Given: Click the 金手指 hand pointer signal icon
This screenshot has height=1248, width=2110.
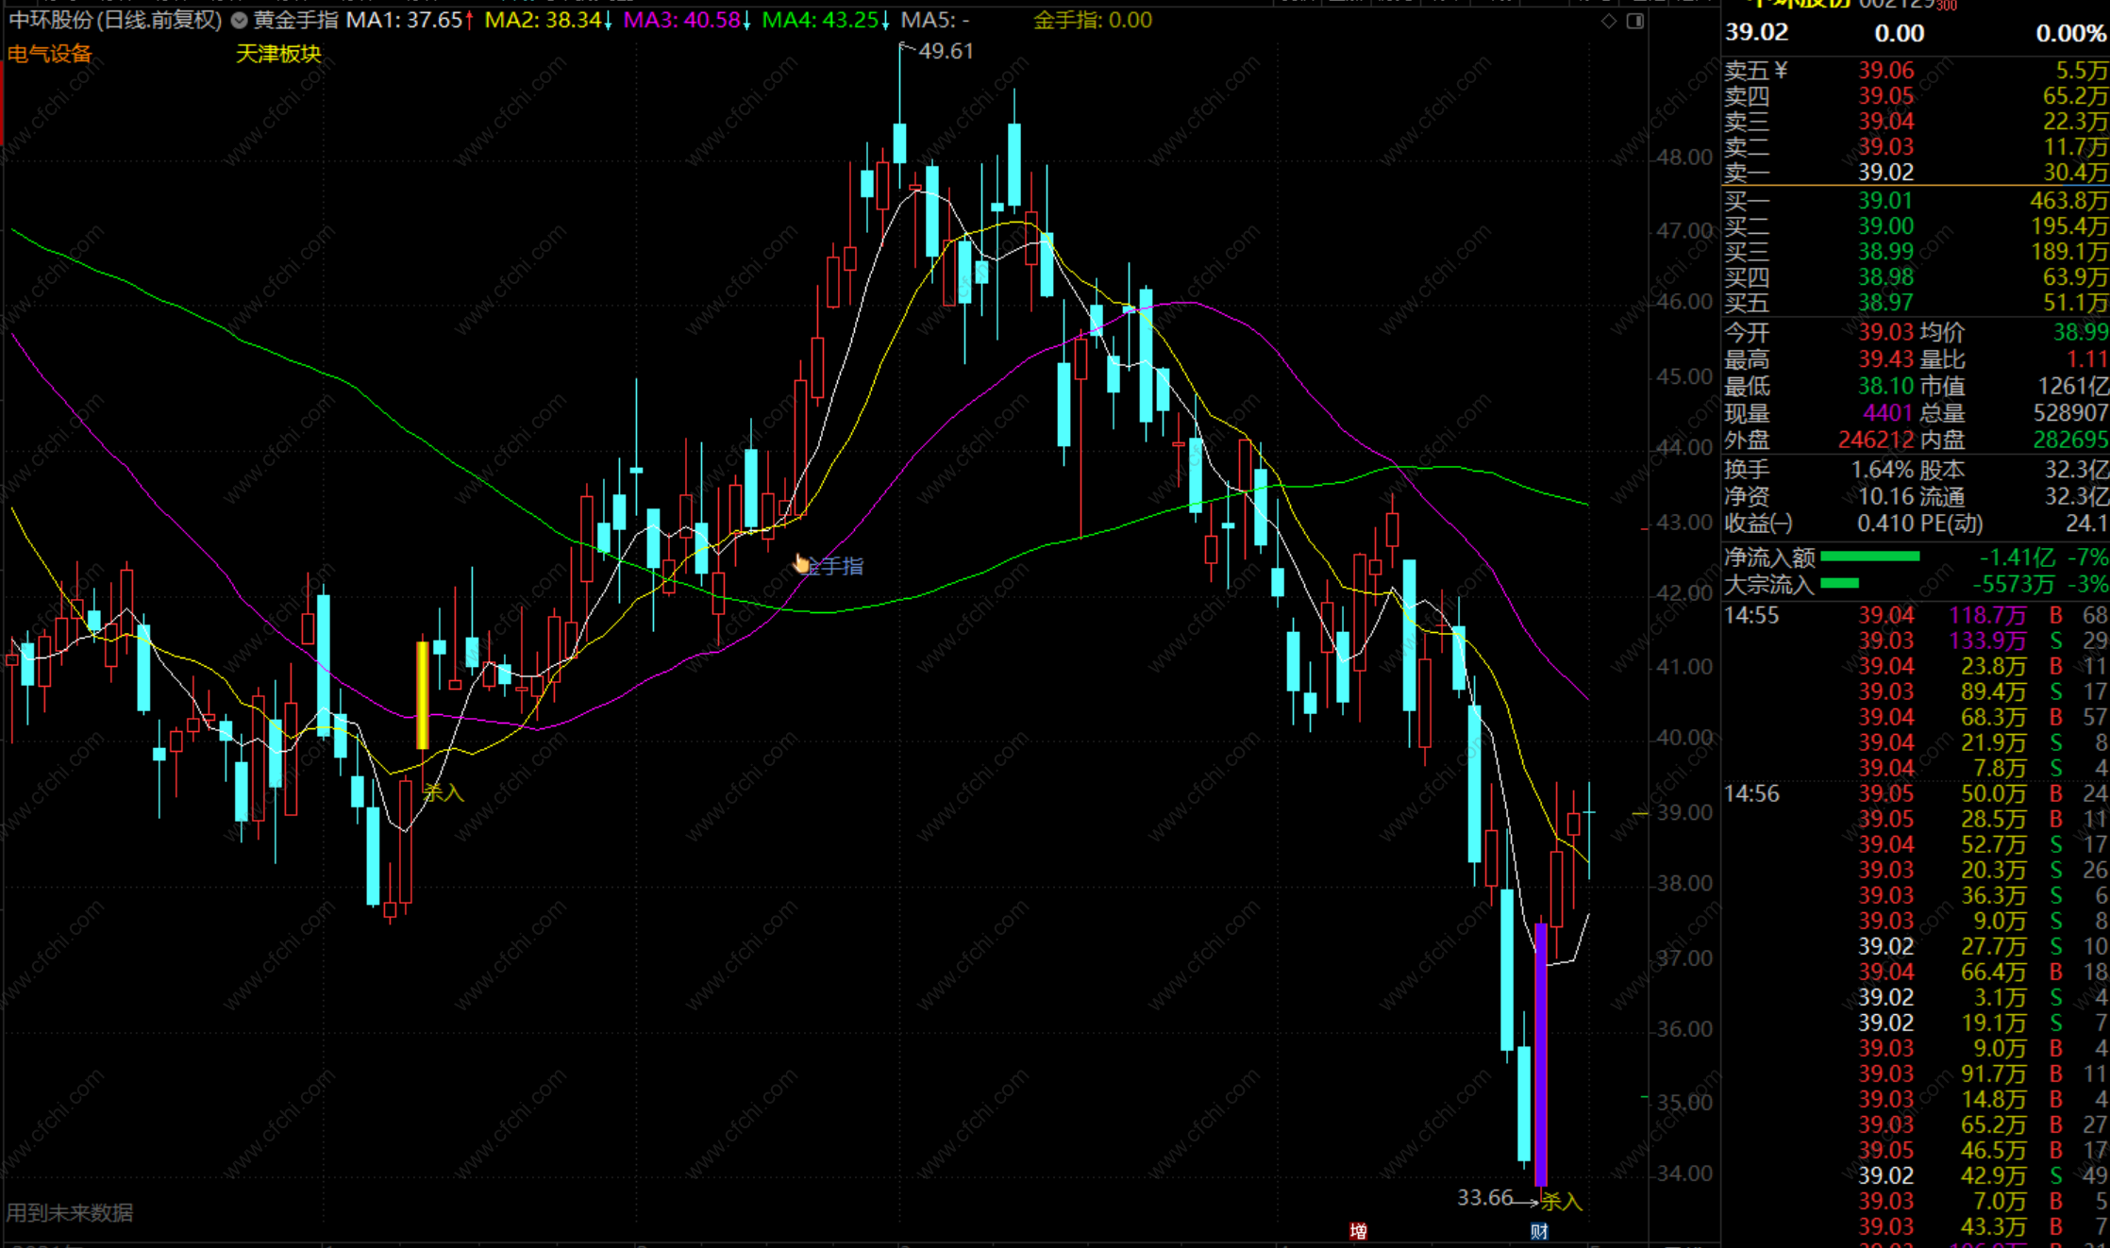Looking at the screenshot, I should tap(802, 564).
